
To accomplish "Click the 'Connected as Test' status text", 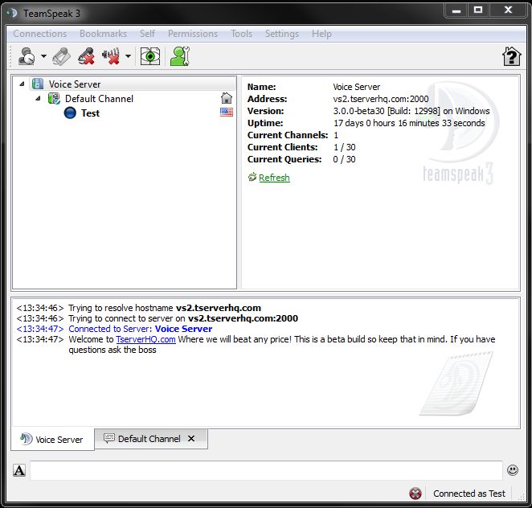I will click(x=469, y=494).
